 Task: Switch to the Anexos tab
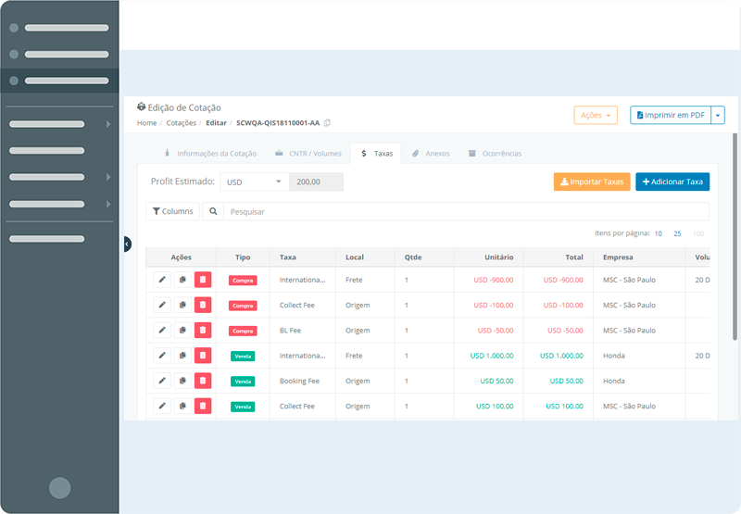pyautogui.click(x=431, y=154)
